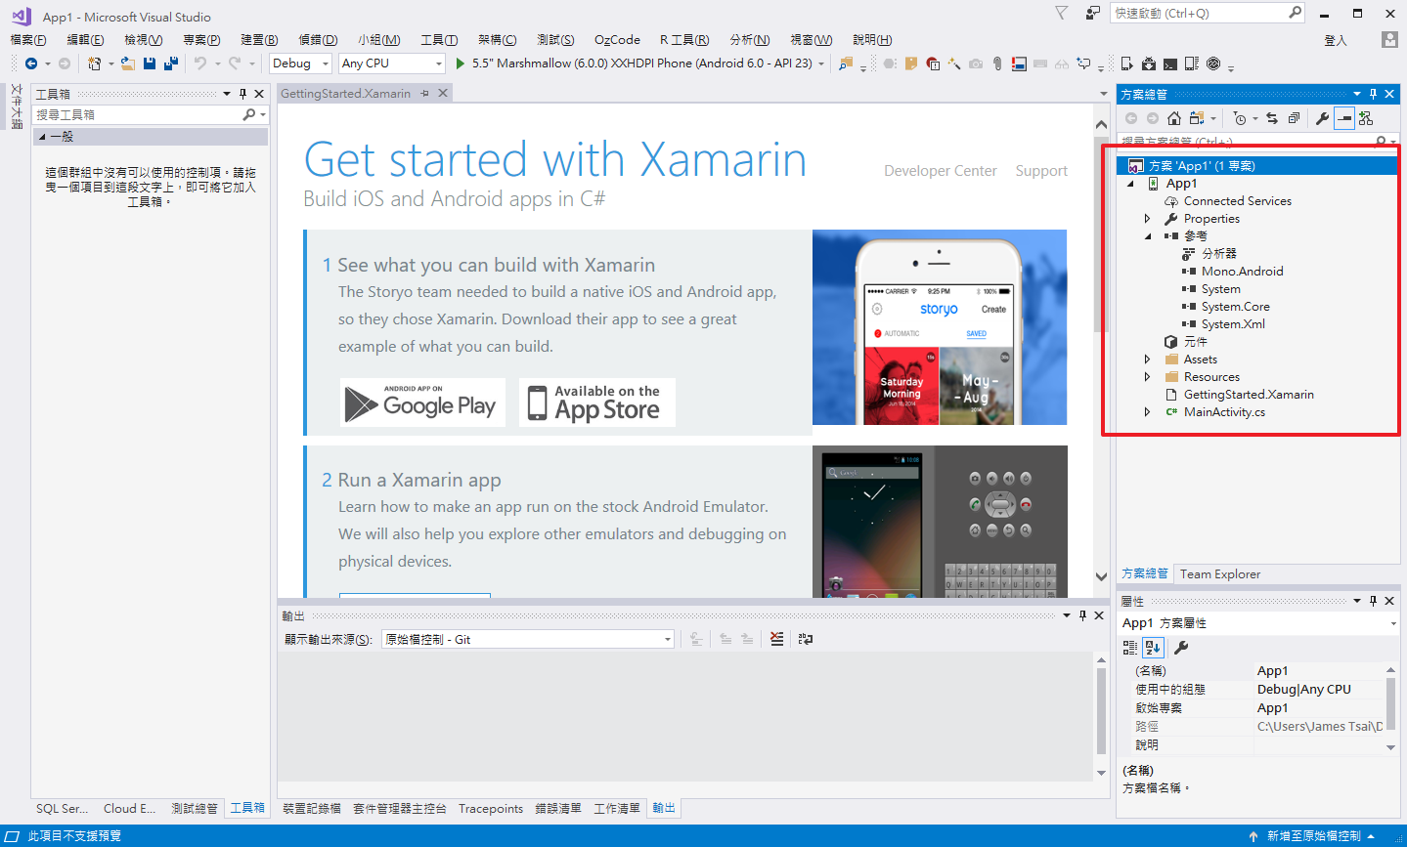
Task: Toggle auto-hide pin on Toolbox panel
Action: point(243,94)
